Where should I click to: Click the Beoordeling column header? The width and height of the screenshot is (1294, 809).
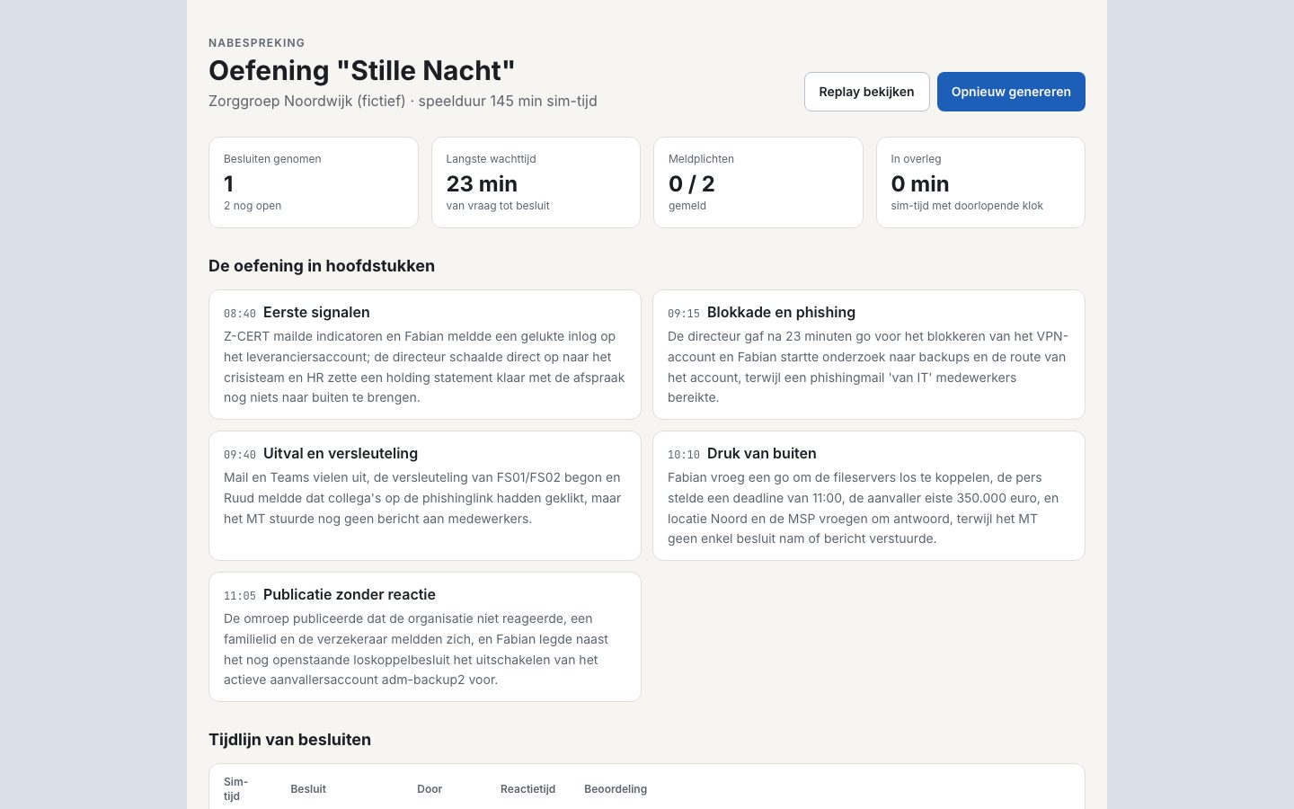click(x=616, y=789)
